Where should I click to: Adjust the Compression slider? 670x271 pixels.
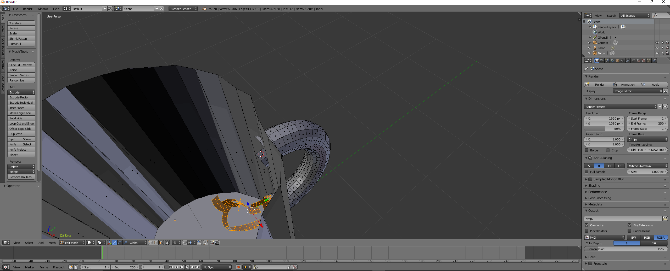point(626,249)
